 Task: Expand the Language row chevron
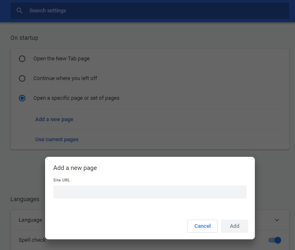277,220
